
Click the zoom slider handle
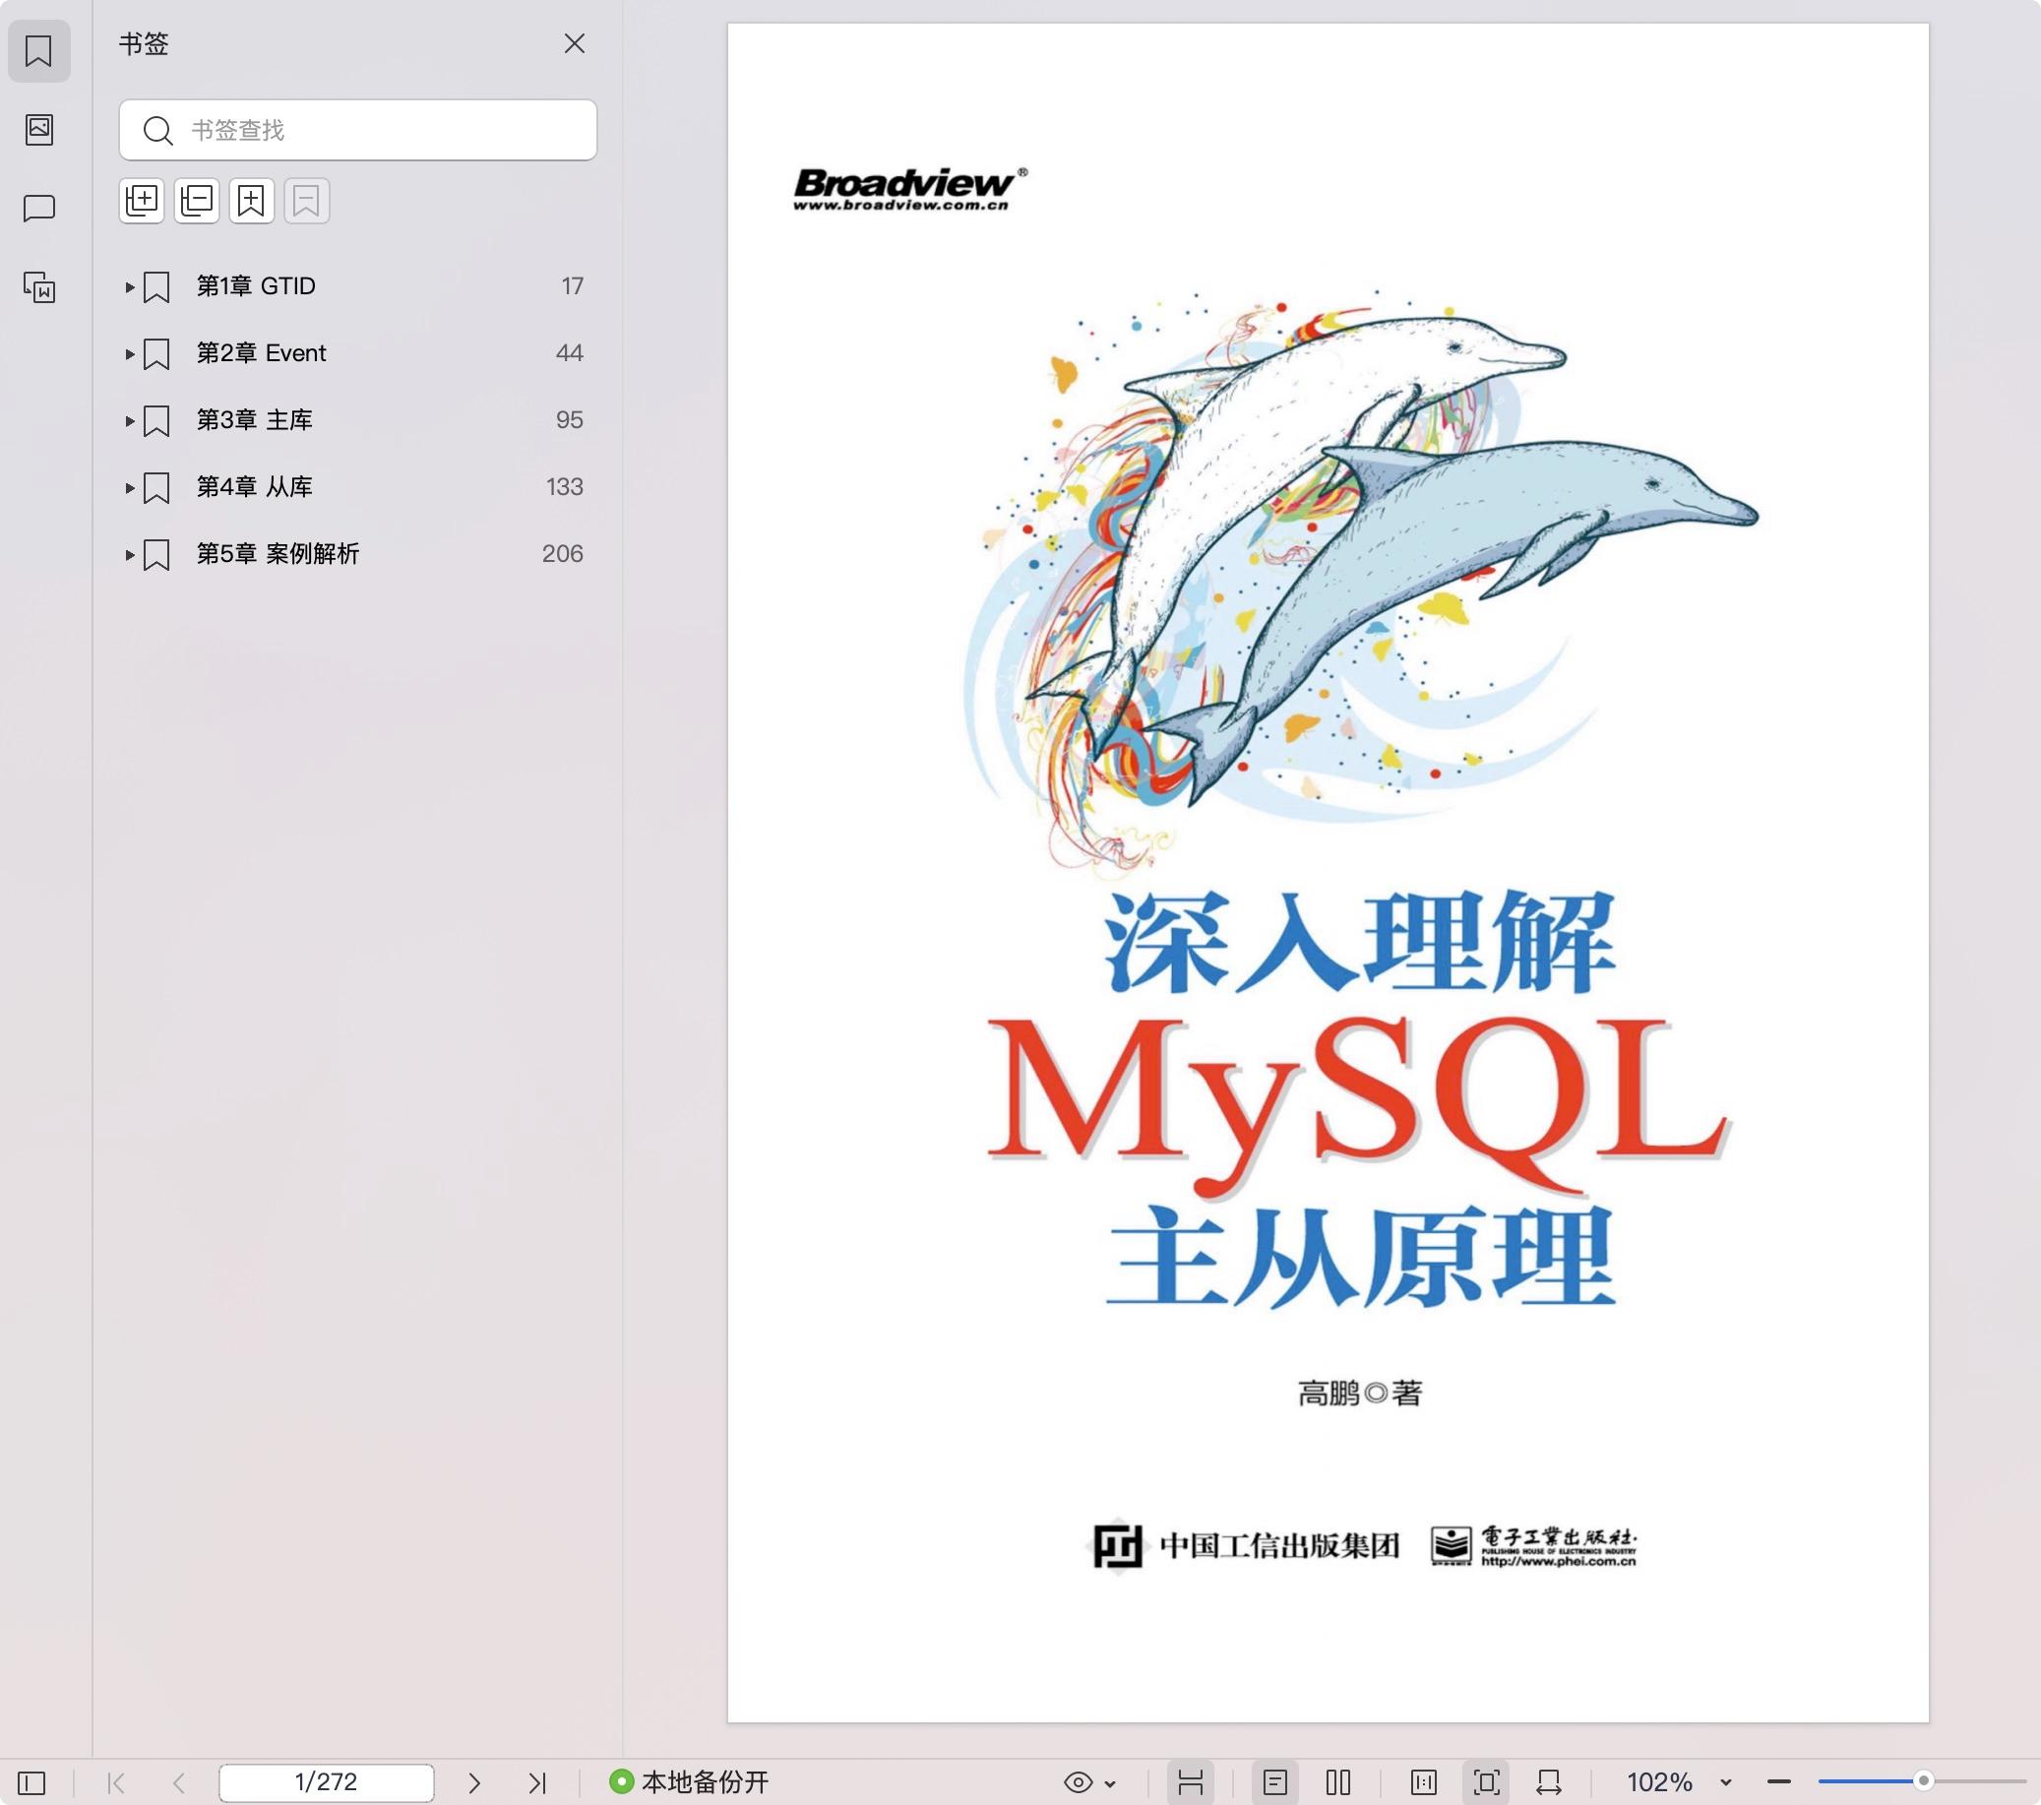[x=1923, y=1781]
